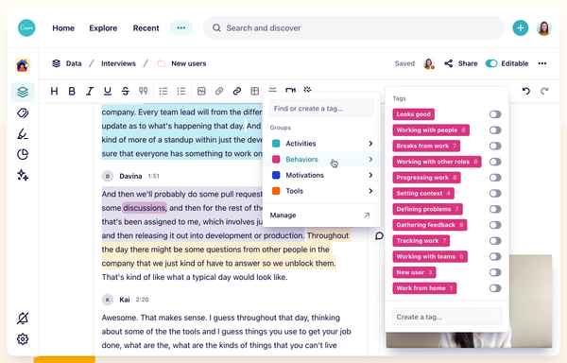Open the nav bar more menu ellipsis

(181, 27)
